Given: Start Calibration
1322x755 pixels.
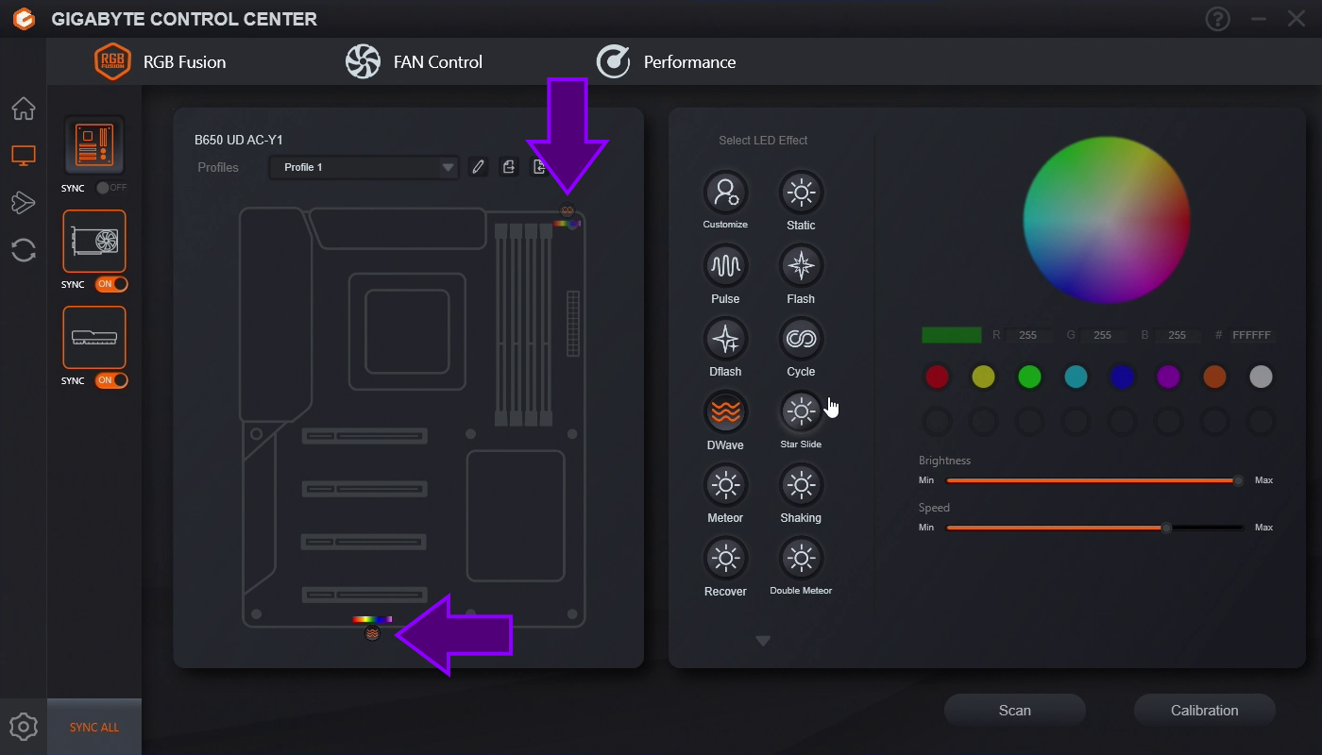Looking at the screenshot, I should 1204,710.
